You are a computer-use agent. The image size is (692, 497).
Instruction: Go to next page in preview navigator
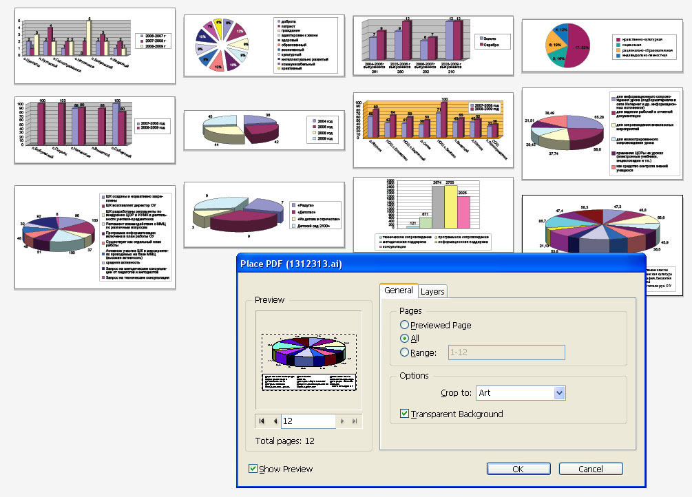coord(342,421)
